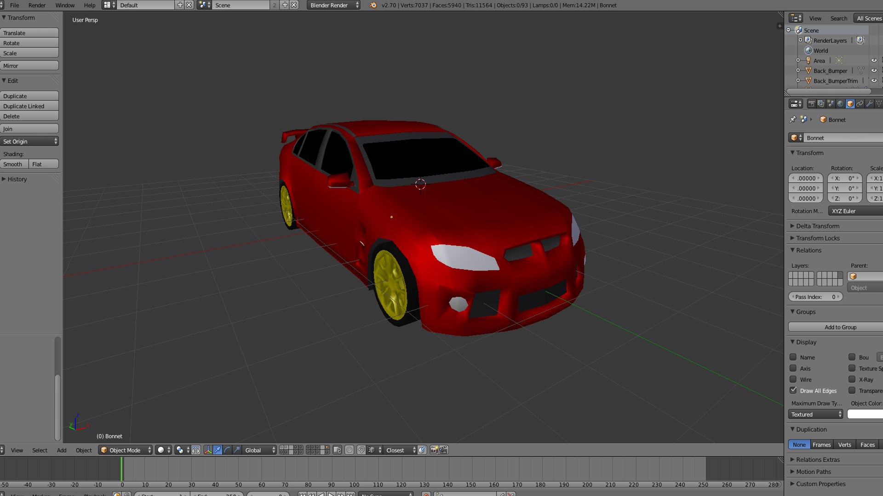
Task: Enable the Wire display checkbox
Action: click(793, 379)
